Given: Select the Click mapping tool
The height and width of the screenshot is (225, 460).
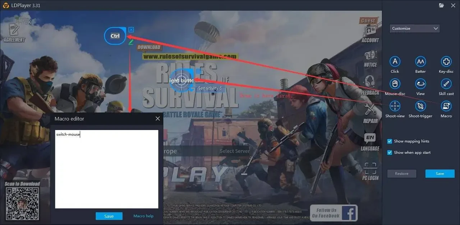Looking at the screenshot, I should click(x=395, y=62).
